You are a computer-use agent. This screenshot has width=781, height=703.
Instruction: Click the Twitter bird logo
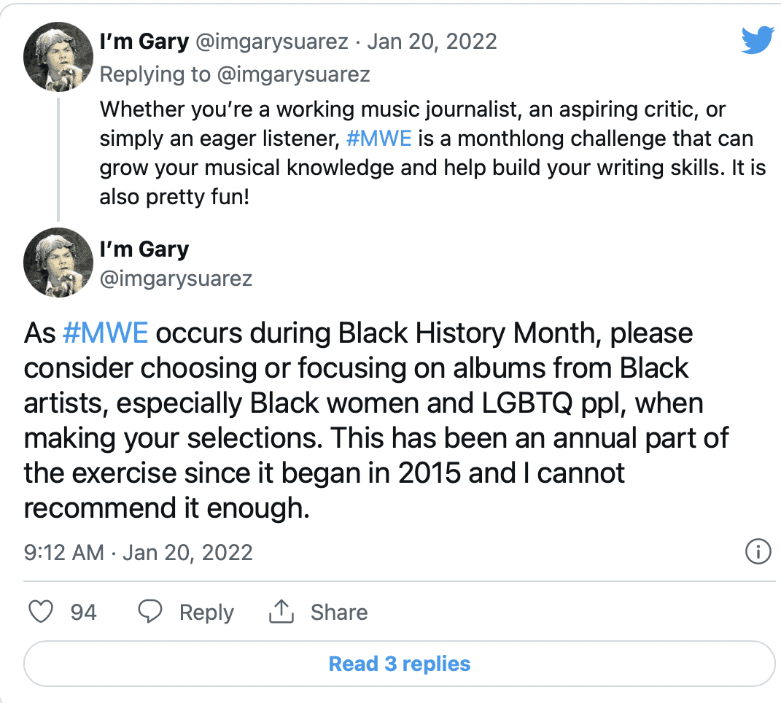coord(756,41)
